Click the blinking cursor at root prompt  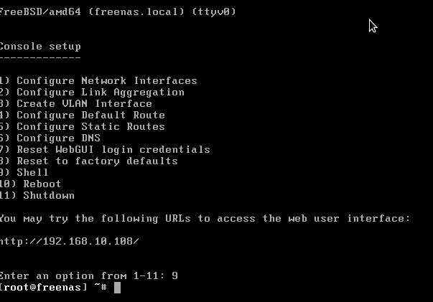117,288
